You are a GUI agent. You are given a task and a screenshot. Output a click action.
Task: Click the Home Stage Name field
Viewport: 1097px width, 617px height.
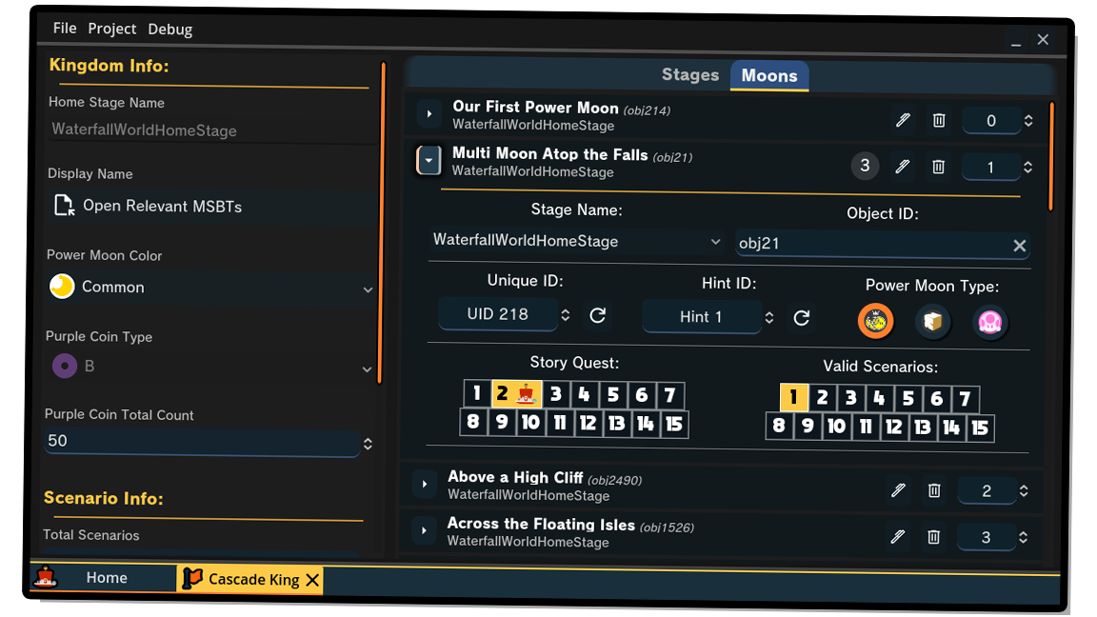coord(212,130)
